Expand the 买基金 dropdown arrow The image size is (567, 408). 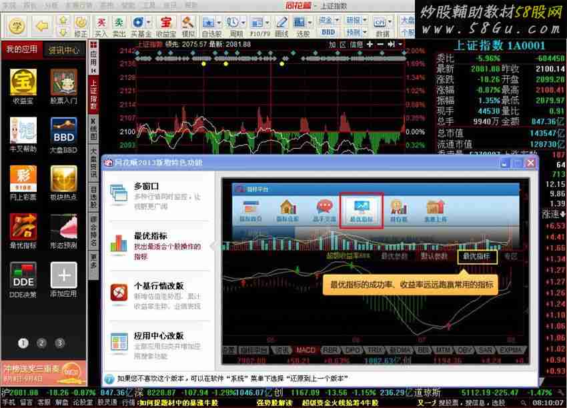[x=148, y=23]
